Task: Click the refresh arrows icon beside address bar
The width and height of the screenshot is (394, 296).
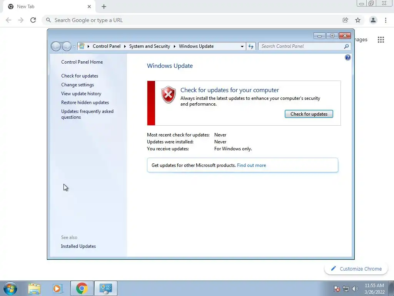Action: pyautogui.click(x=251, y=46)
